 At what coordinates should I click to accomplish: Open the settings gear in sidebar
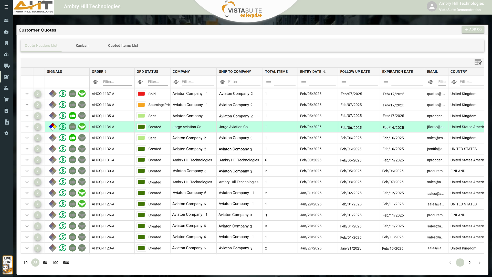click(6, 133)
